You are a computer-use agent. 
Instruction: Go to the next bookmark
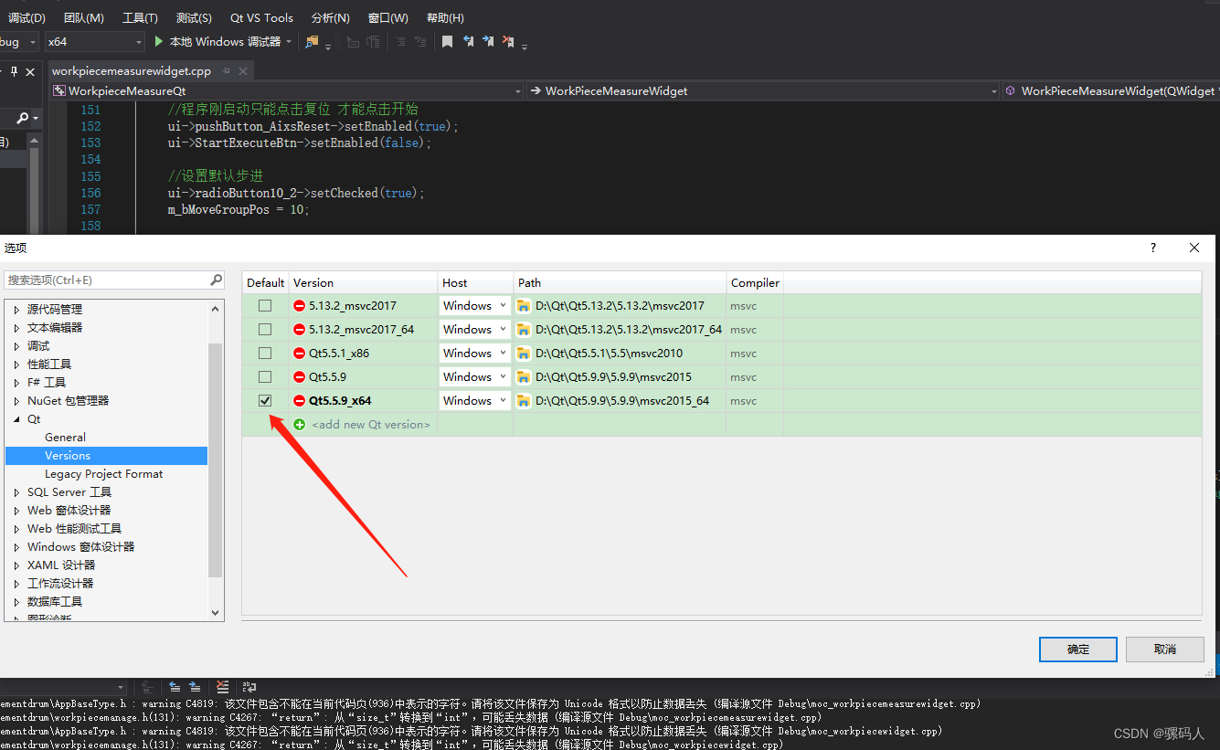point(489,41)
